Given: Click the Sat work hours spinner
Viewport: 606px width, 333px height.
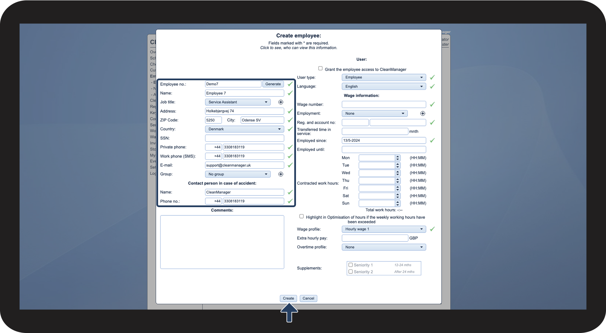Looking at the screenshot, I should coord(398,196).
